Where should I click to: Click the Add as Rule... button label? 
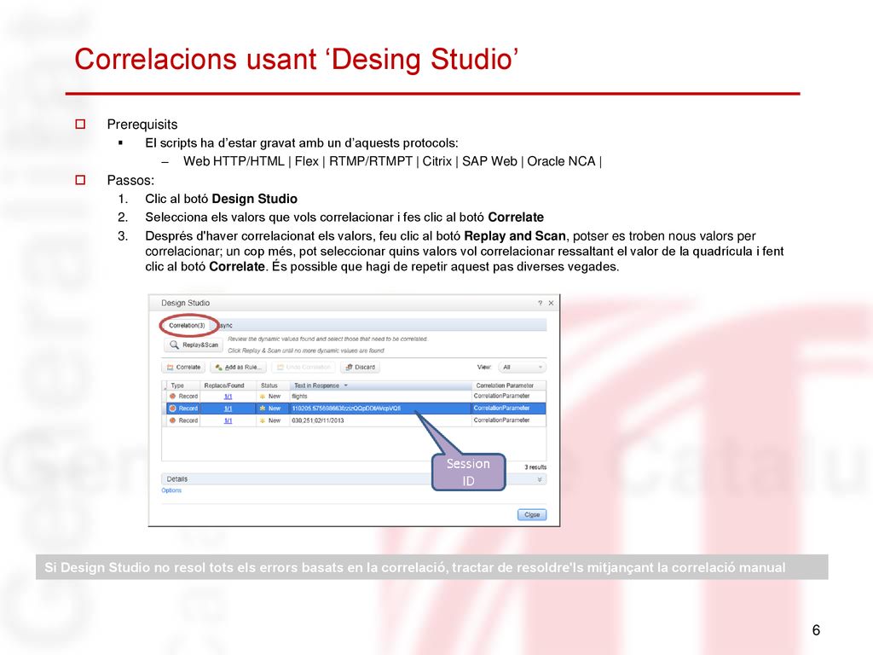(x=242, y=367)
